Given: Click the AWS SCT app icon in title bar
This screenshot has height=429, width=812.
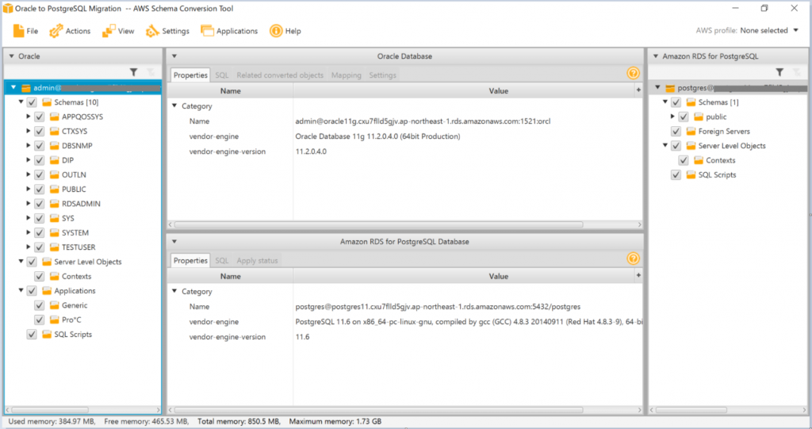Looking at the screenshot, I should click(x=8, y=8).
